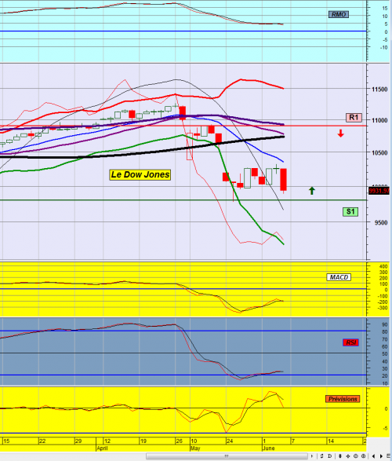This screenshot has height=461, width=392.
Task: Zoom in with the plus circle icon
Action: point(363,456)
